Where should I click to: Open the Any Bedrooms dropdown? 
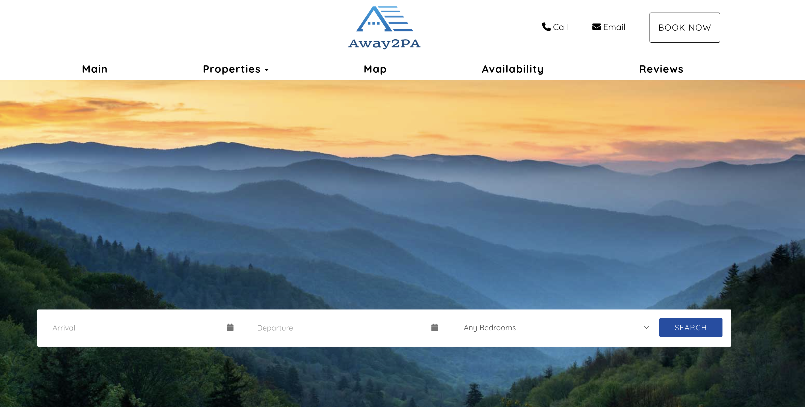pyautogui.click(x=556, y=328)
